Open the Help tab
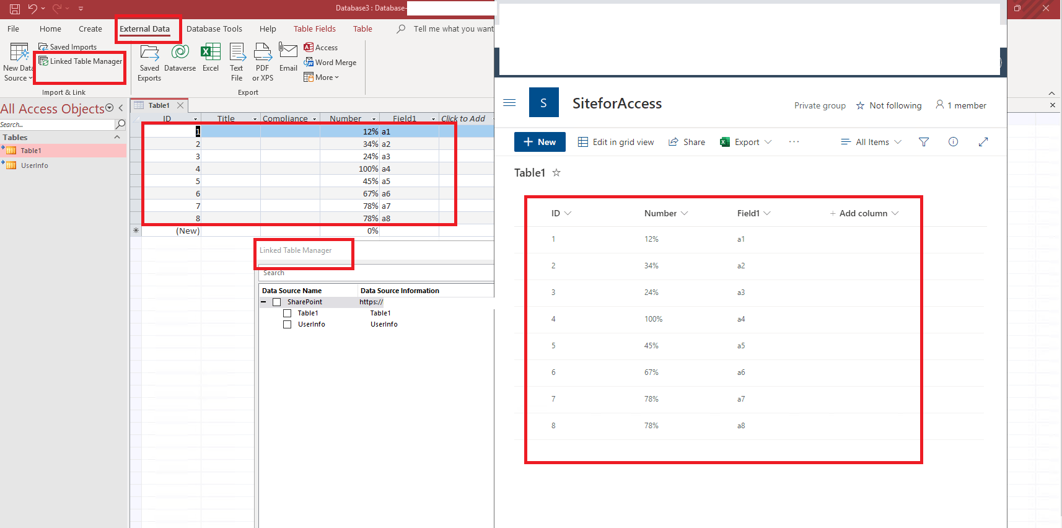This screenshot has width=1062, height=528. point(268,29)
